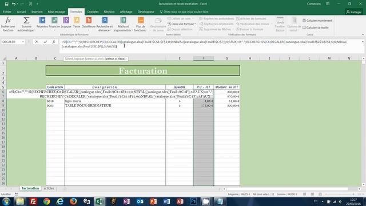Click the fx icon in formula bar
The image size is (366, 206).
[54, 42]
